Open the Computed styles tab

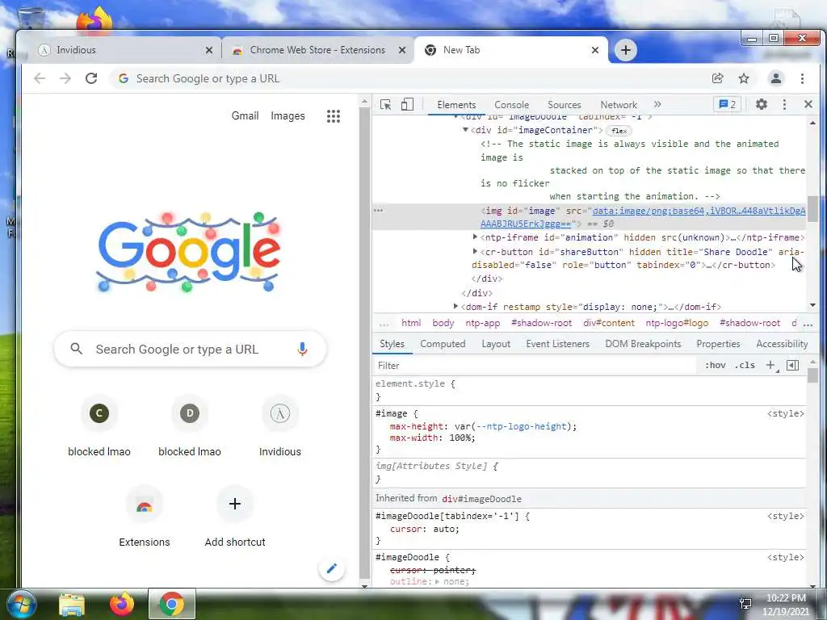pyautogui.click(x=443, y=344)
